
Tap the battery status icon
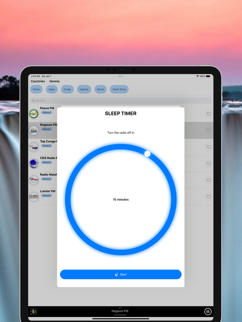click(208, 76)
